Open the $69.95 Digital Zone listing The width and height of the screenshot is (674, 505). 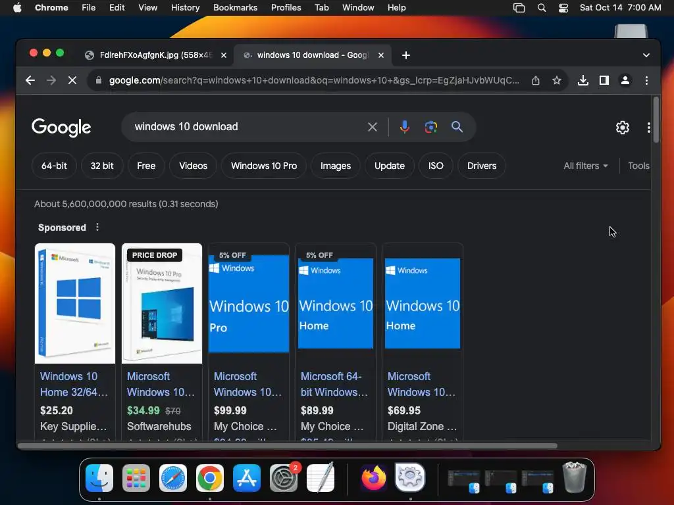click(421, 384)
